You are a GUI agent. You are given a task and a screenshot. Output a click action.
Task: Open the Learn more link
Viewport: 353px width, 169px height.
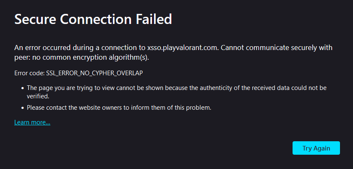point(32,122)
